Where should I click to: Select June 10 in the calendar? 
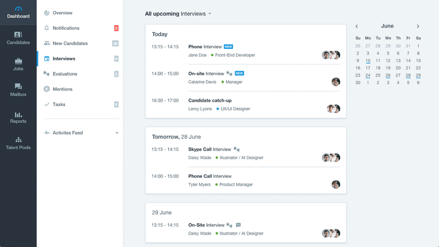[368, 61]
